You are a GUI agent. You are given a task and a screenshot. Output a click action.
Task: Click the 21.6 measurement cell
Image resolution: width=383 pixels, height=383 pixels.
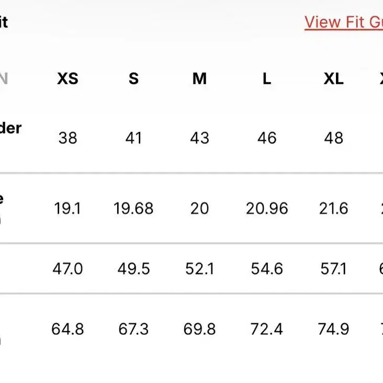pyautogui.click(x=334, y=209)
